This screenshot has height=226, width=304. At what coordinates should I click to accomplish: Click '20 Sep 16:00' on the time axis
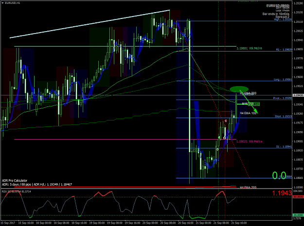[x=185, y=223]
